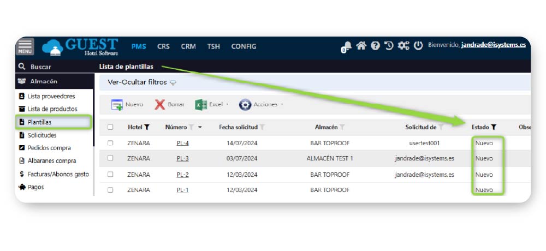Open the Acciones dropdown menu

tap(261, 104)
